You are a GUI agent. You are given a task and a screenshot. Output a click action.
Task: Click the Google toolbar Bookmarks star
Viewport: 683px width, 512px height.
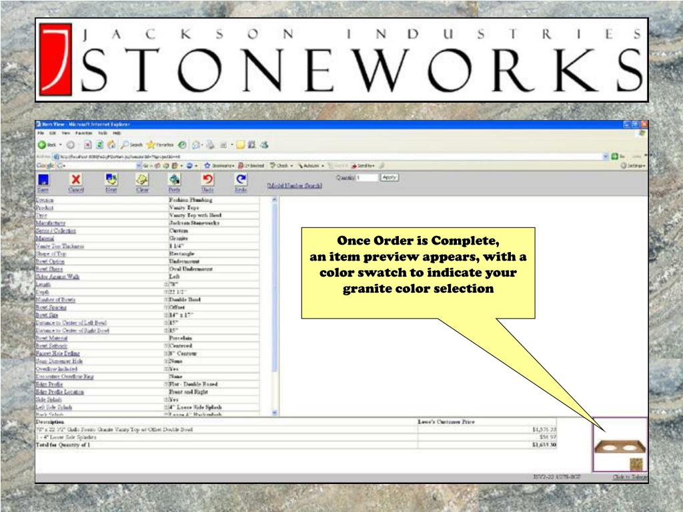click(x=219, y=165)
